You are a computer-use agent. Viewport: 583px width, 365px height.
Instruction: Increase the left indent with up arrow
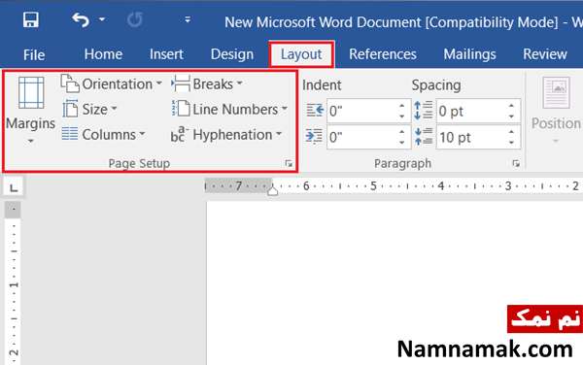point(401,106)
